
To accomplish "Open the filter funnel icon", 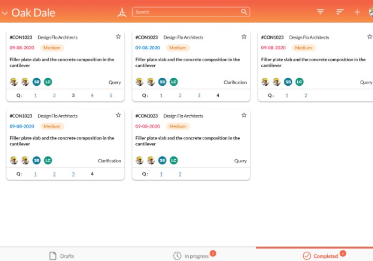I will 320,12.
